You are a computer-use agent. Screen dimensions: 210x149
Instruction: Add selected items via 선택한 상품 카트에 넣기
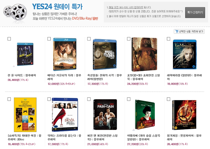189,31
